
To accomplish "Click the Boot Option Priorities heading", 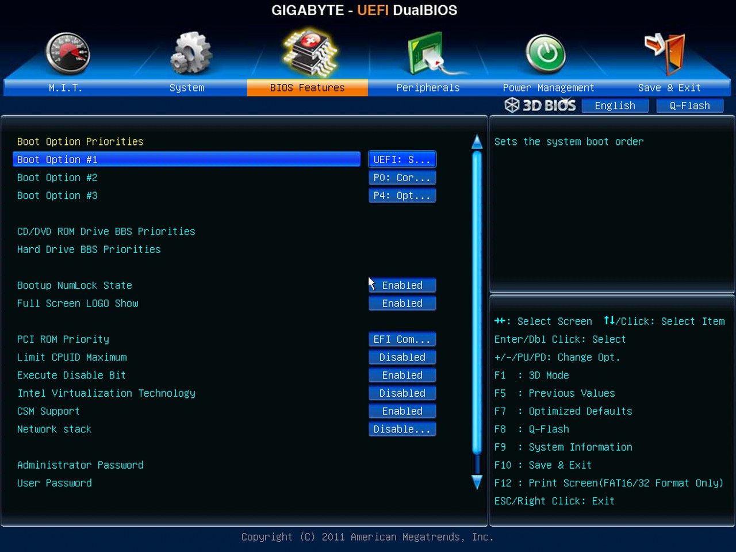I will click(x=80, y=141).
